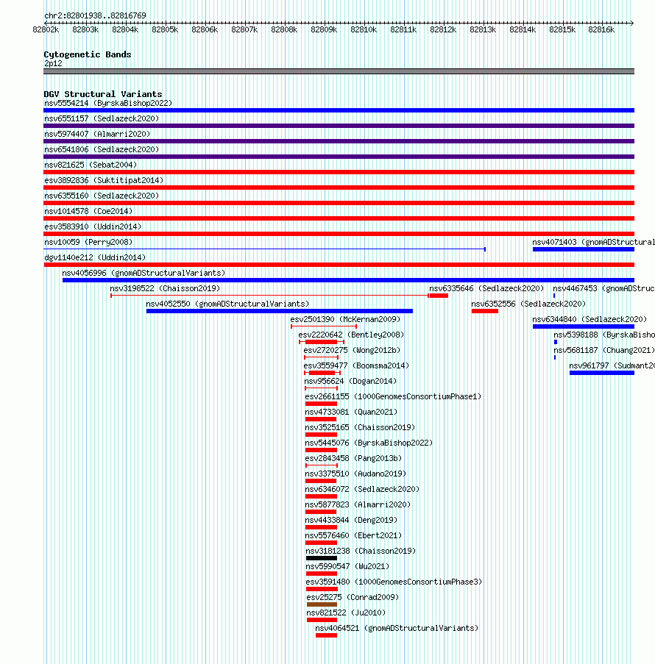Click the nsv5554214 (ByrskaBishop2022) variant label
The width and height of the screenshot is (655, 664).
coord(108,104)
